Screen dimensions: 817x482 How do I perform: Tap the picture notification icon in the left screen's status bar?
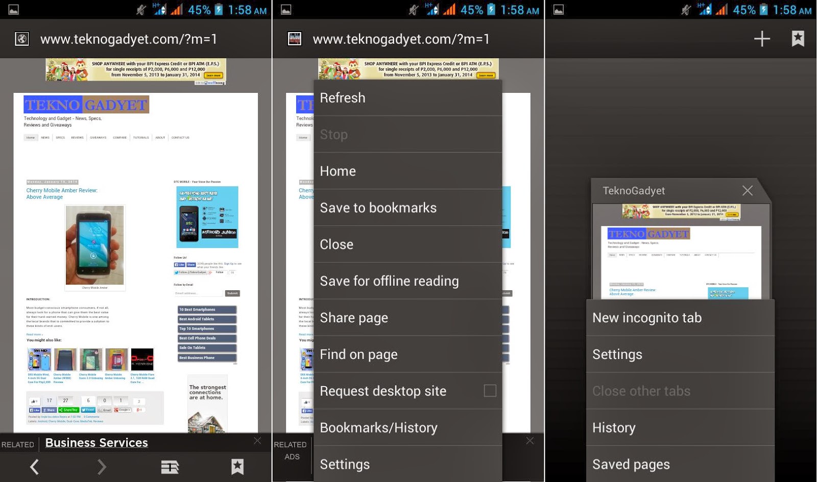pos(14,10)
